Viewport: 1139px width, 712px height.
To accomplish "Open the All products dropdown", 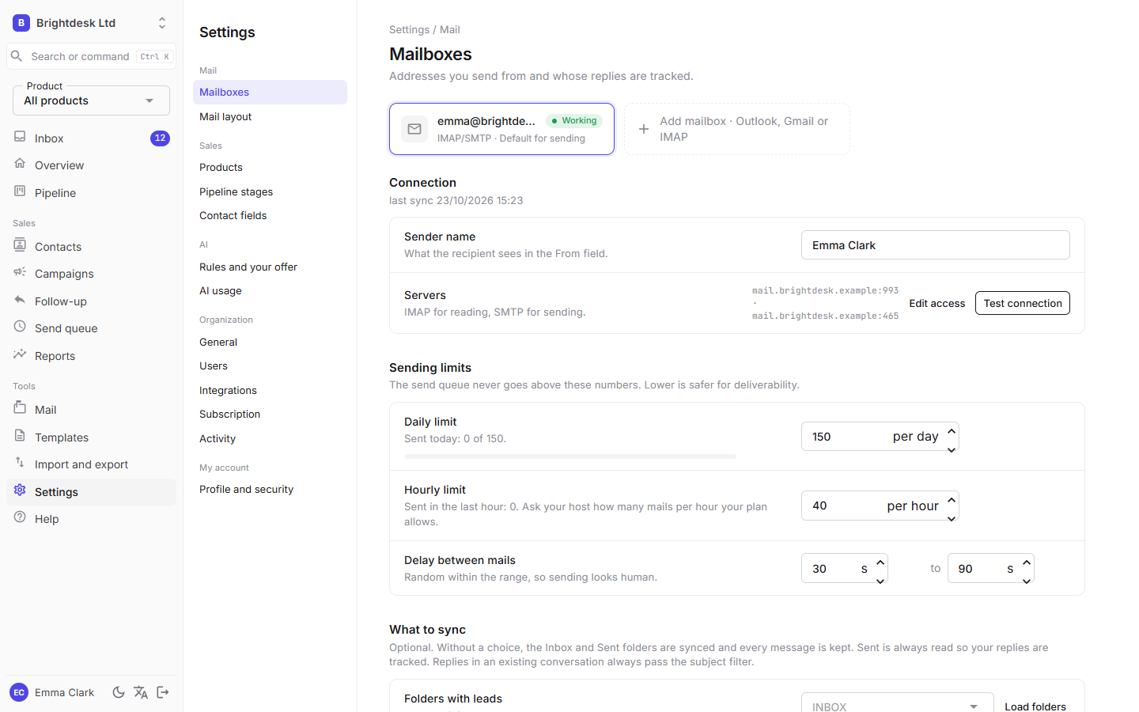I will (x=91, y=100).
